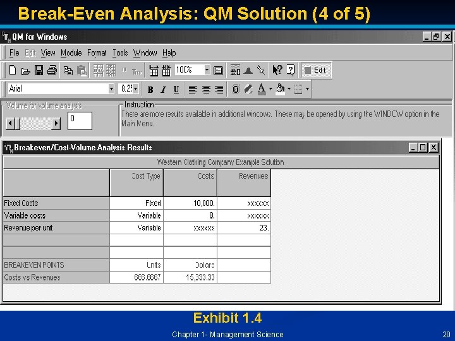Click the zero formatting icon
455x341 pixels.
pyautogui.click(x=236, y=89)
